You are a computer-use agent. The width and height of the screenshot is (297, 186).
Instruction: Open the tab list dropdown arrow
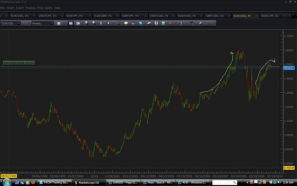(x=289, y=16)
